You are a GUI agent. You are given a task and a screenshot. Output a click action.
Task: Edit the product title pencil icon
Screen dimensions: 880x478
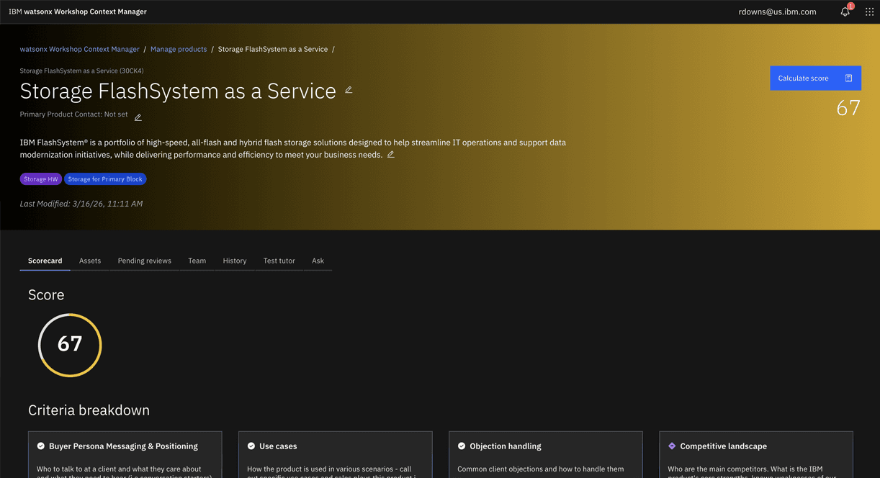coord(349,90)
